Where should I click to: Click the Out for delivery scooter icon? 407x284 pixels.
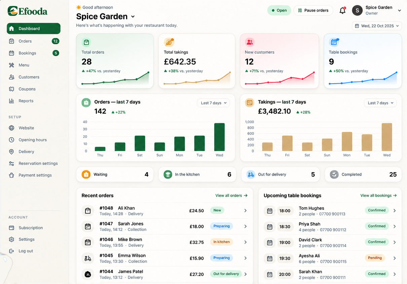pyautogui.click(x=251, y=175)
